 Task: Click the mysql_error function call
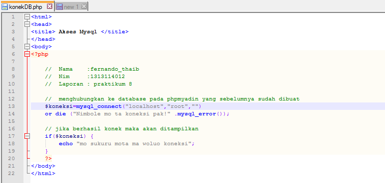(x=197, y=114)
